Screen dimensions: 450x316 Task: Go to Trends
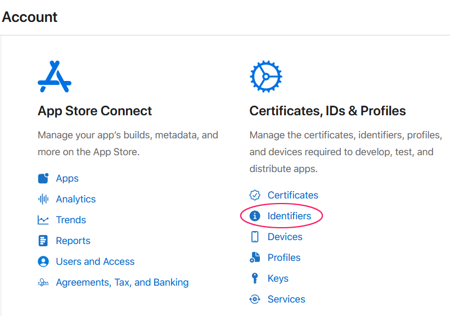71,220
